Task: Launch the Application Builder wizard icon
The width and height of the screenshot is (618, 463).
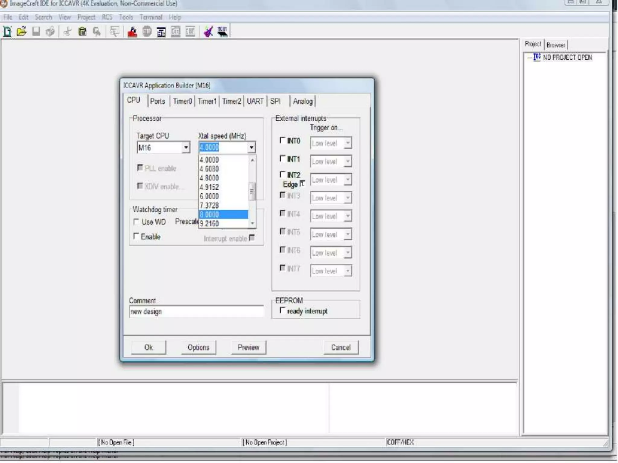Action: [208, 32]
